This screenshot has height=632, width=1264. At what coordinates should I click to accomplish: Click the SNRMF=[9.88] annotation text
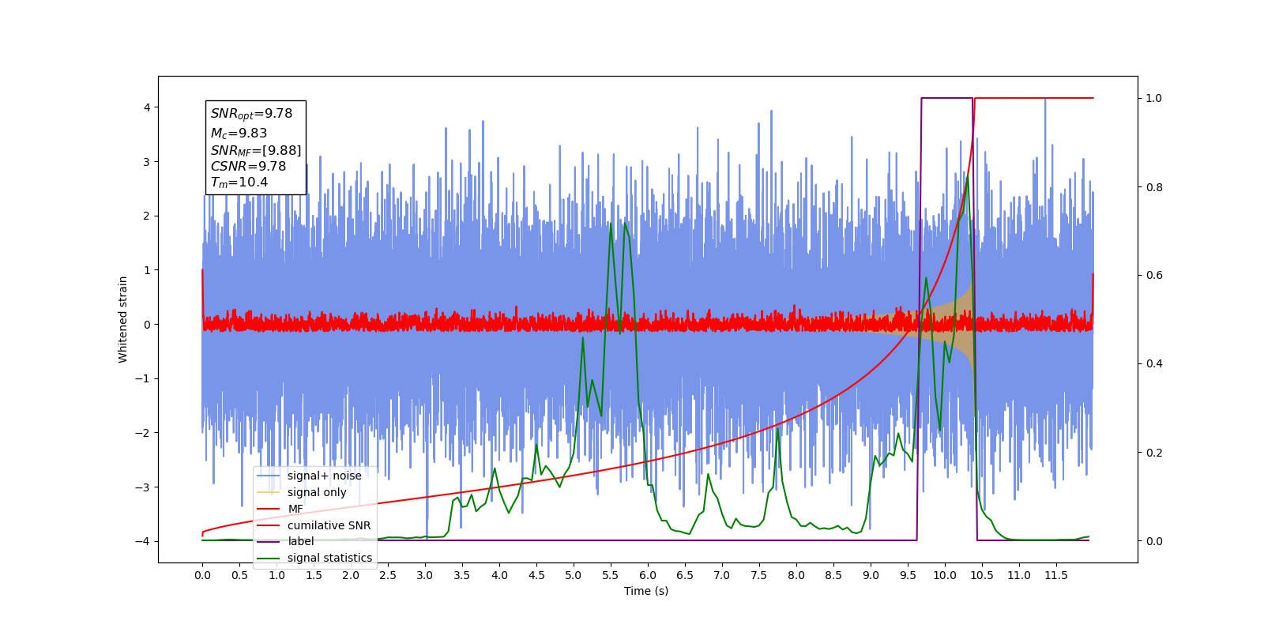256,150
